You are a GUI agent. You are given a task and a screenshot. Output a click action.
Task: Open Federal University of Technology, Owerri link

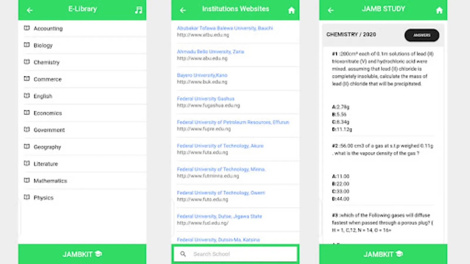[221, 192]
